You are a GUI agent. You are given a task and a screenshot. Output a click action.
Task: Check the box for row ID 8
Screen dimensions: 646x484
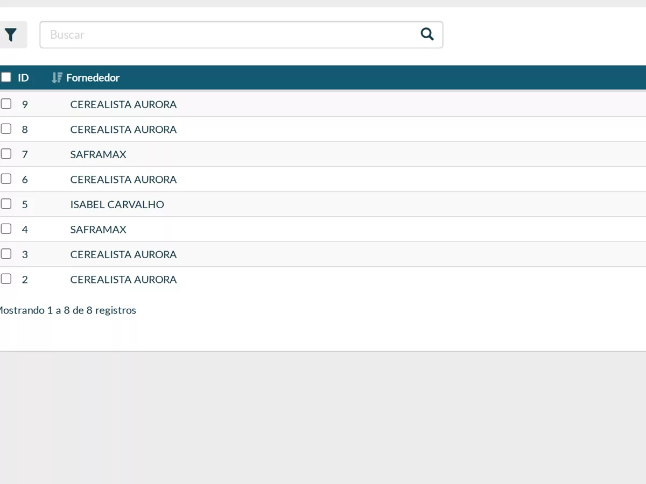pos(6,129)
